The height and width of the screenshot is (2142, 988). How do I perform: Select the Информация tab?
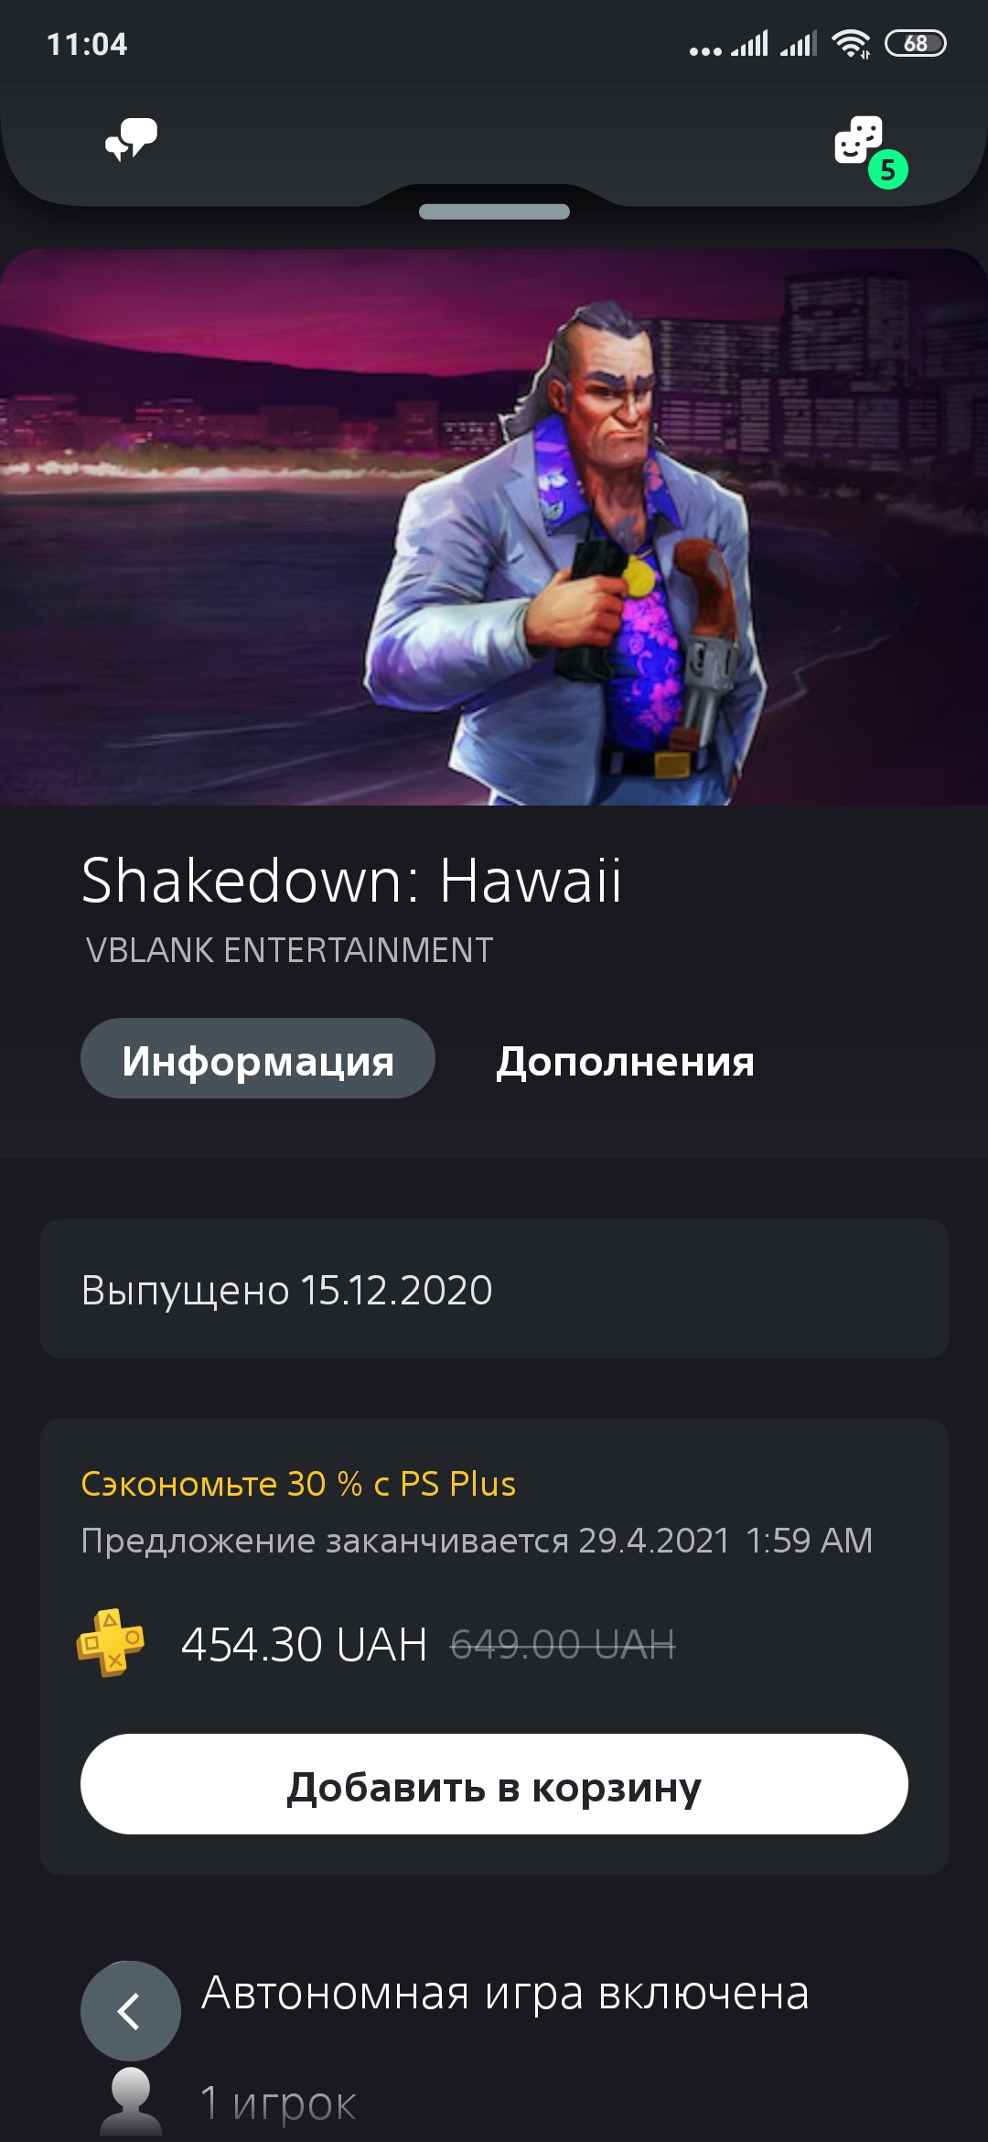(258, 1059)
